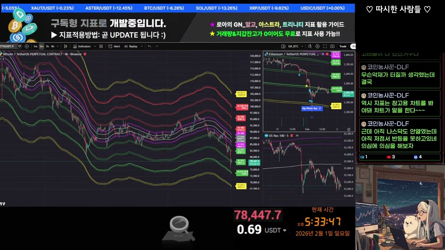
Task: Click the 5:33:47 current time display
Action: [322, 222]
